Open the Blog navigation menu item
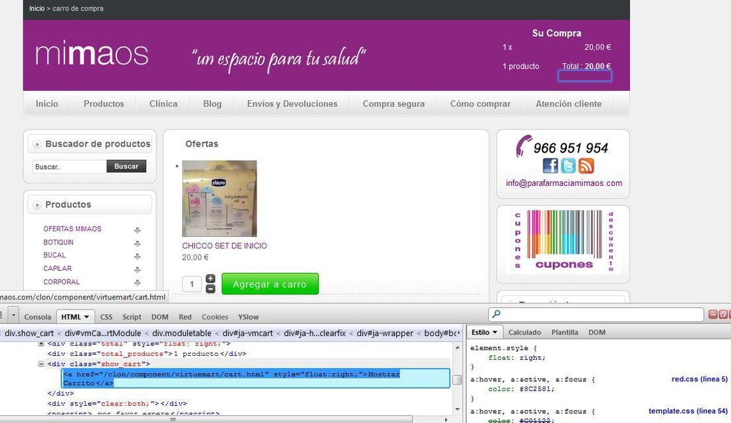The height and width of the screenshot is (423, 731). [212, 104]
